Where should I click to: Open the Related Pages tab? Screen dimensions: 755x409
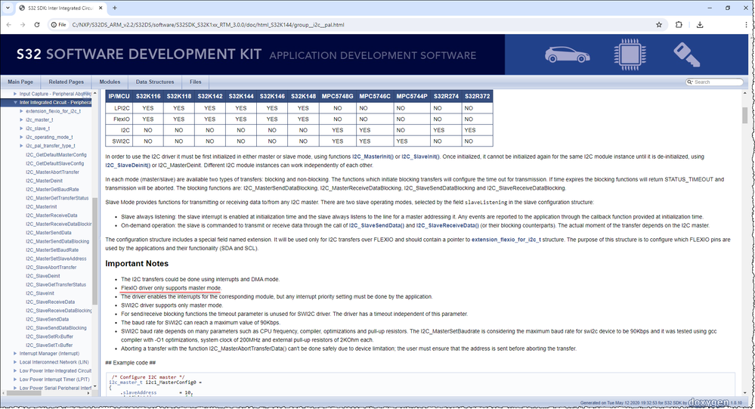click(x=66, y=82)
